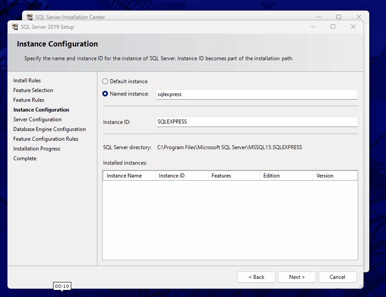Click the Instance ID text field
This screenshot has height=297, width=386.
click(x=257, y=122)
